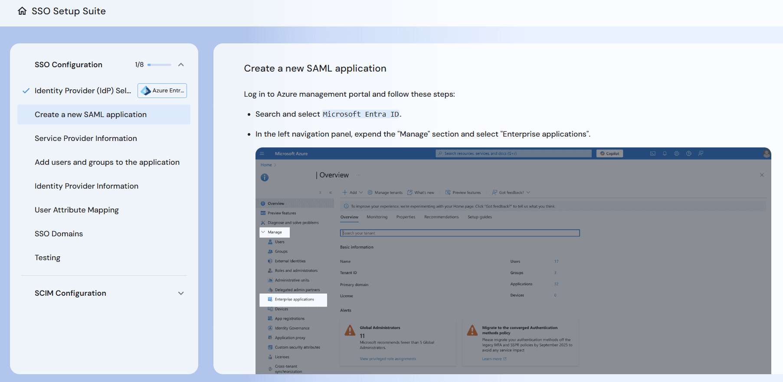Click the home icon beside SSO Setup Suite
The height and width of the screenshot is (382, 783).
pos(22,11)
